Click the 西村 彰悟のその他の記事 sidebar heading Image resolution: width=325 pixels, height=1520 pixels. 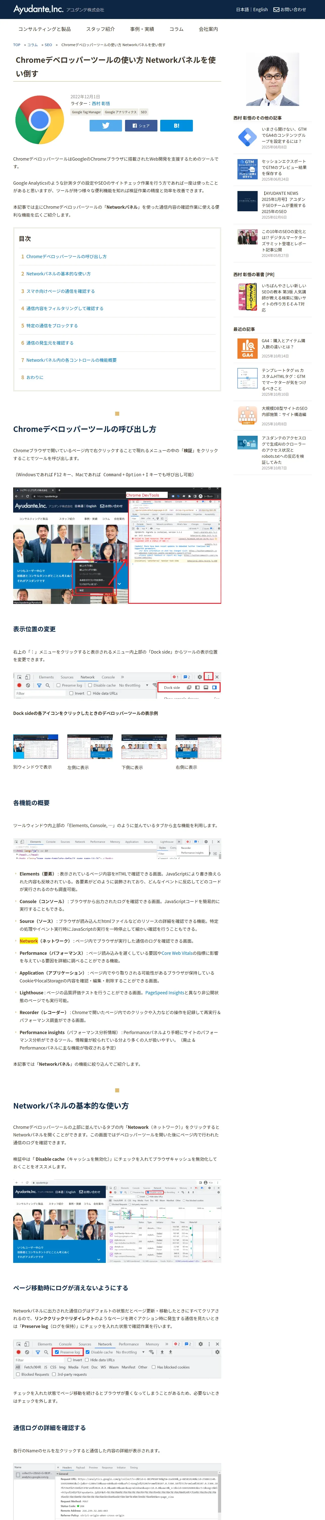257,118
